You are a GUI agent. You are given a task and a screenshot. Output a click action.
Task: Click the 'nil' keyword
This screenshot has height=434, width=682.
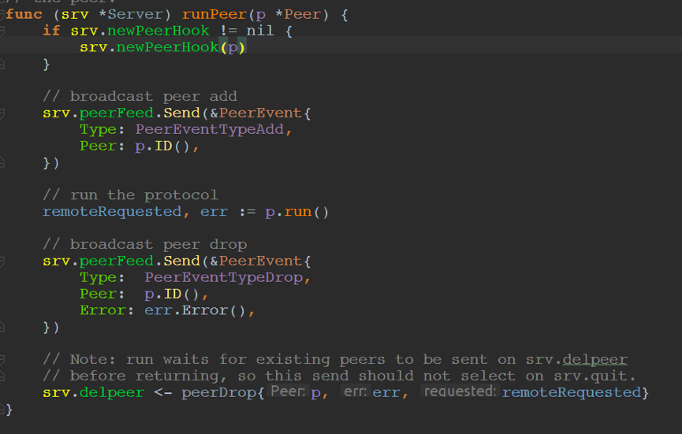260,31
